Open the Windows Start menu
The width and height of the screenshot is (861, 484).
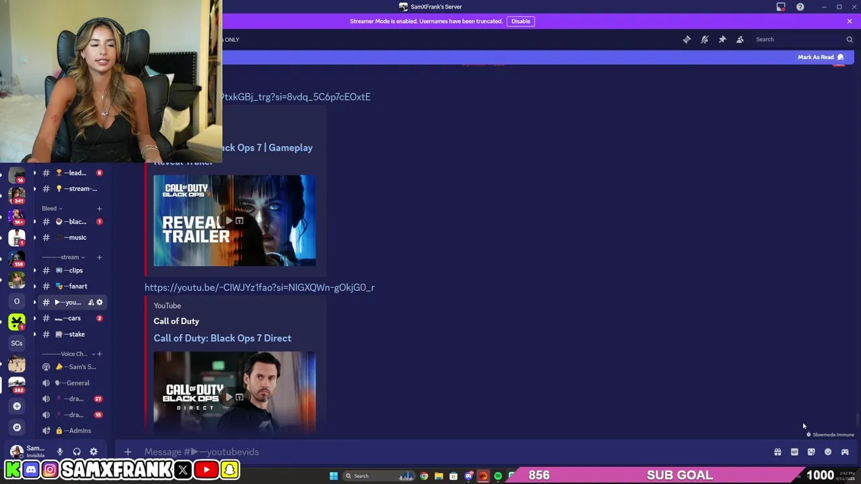tap(334, 476)
